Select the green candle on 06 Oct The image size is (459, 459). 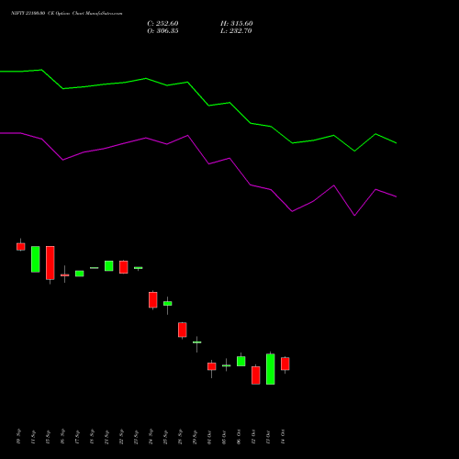coord(241,361)
